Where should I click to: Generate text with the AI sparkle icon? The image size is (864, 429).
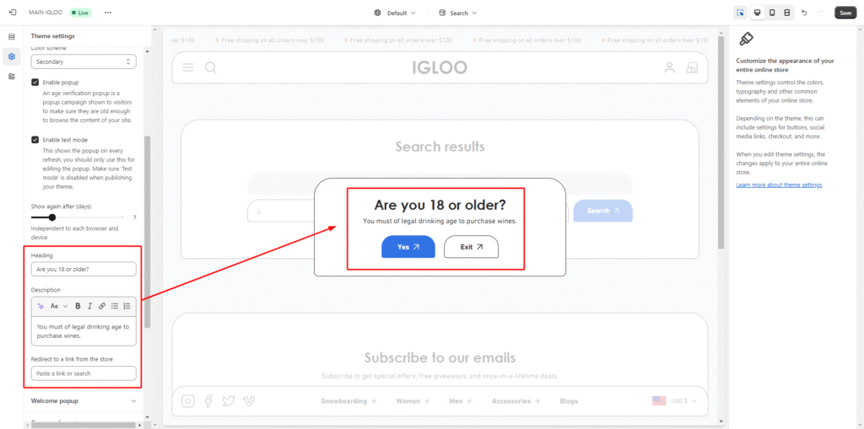click(x=40, y=306)
